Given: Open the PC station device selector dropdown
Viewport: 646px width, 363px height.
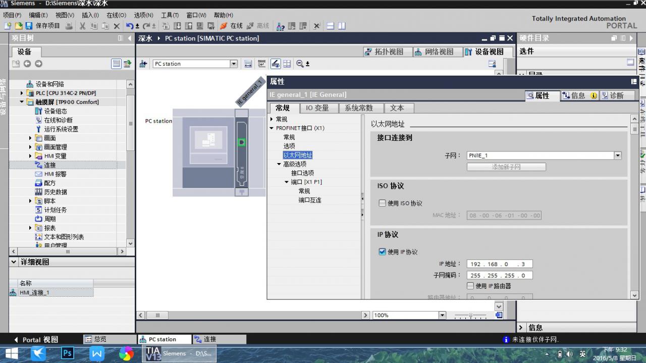Looking at the screenshot, I should 234,64.
